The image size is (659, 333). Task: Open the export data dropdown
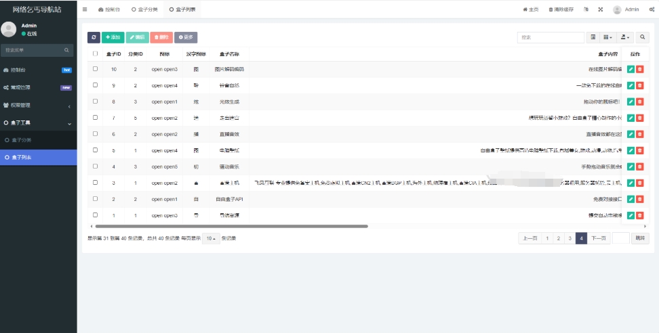(x=625, y=37)
